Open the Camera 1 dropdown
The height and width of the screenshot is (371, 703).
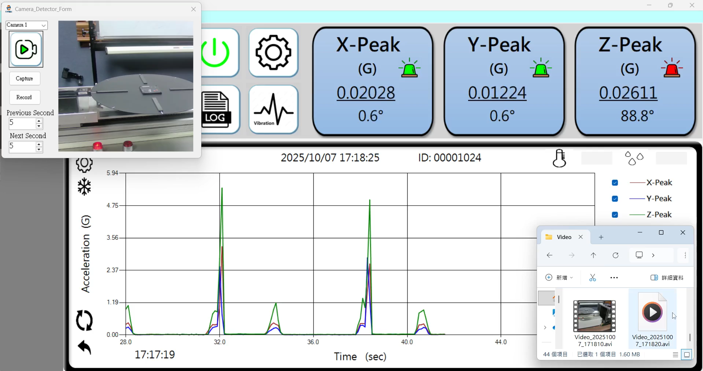click(27, 25)
